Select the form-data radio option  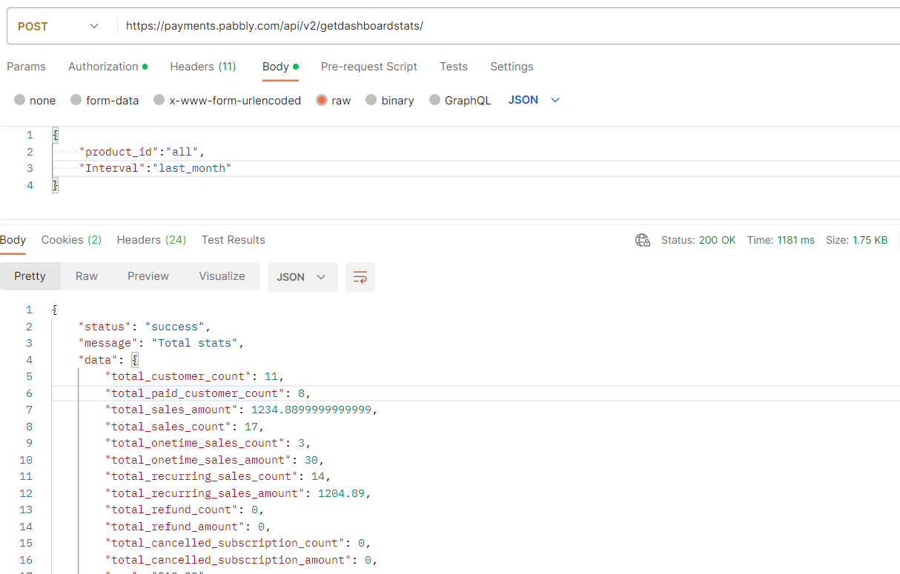click(105, 100)
